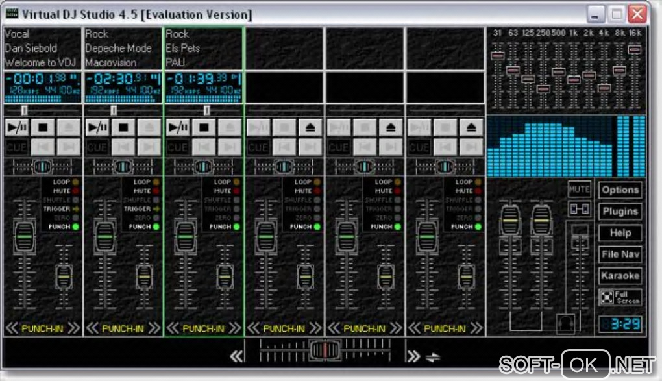Click right chevrons of Els Pets PUNCH-IN
Image resolution: width=662 pixels, height=381 pixels.
[x=235, y=328]
